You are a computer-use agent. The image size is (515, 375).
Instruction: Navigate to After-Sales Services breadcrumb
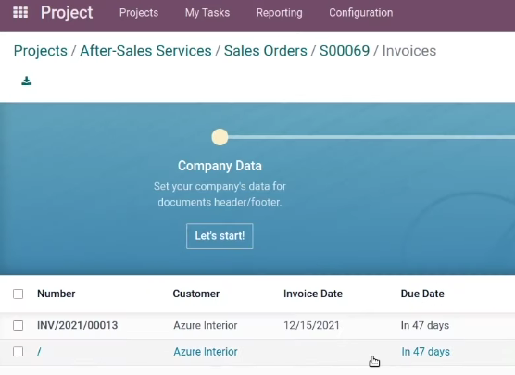pos(145,51)
